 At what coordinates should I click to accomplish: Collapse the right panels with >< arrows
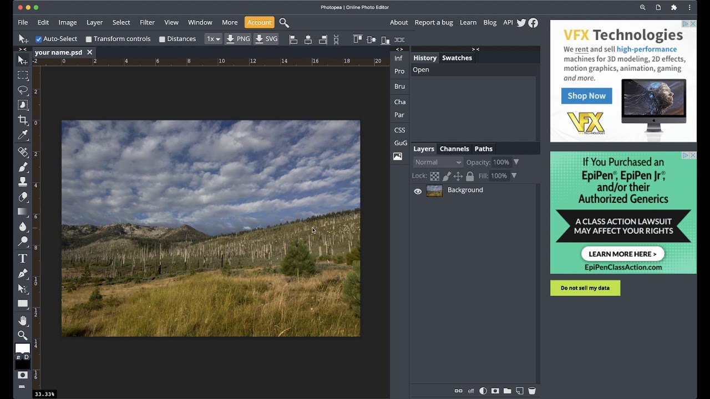coord(475,49)
